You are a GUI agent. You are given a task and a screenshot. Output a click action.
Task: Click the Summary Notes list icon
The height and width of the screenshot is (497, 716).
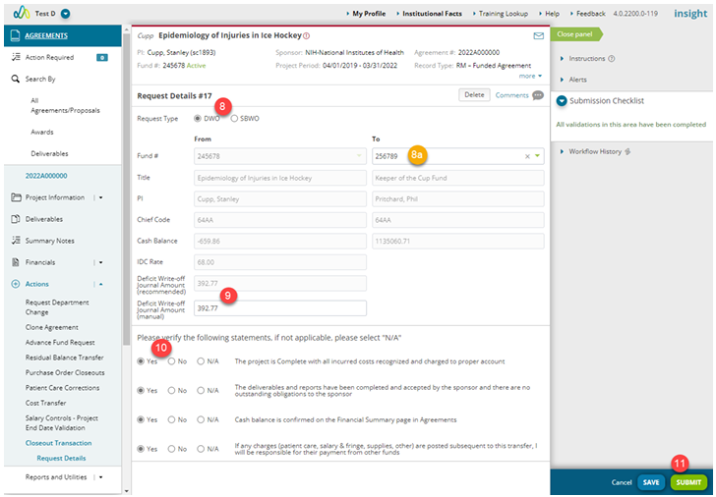click(16, 241)
